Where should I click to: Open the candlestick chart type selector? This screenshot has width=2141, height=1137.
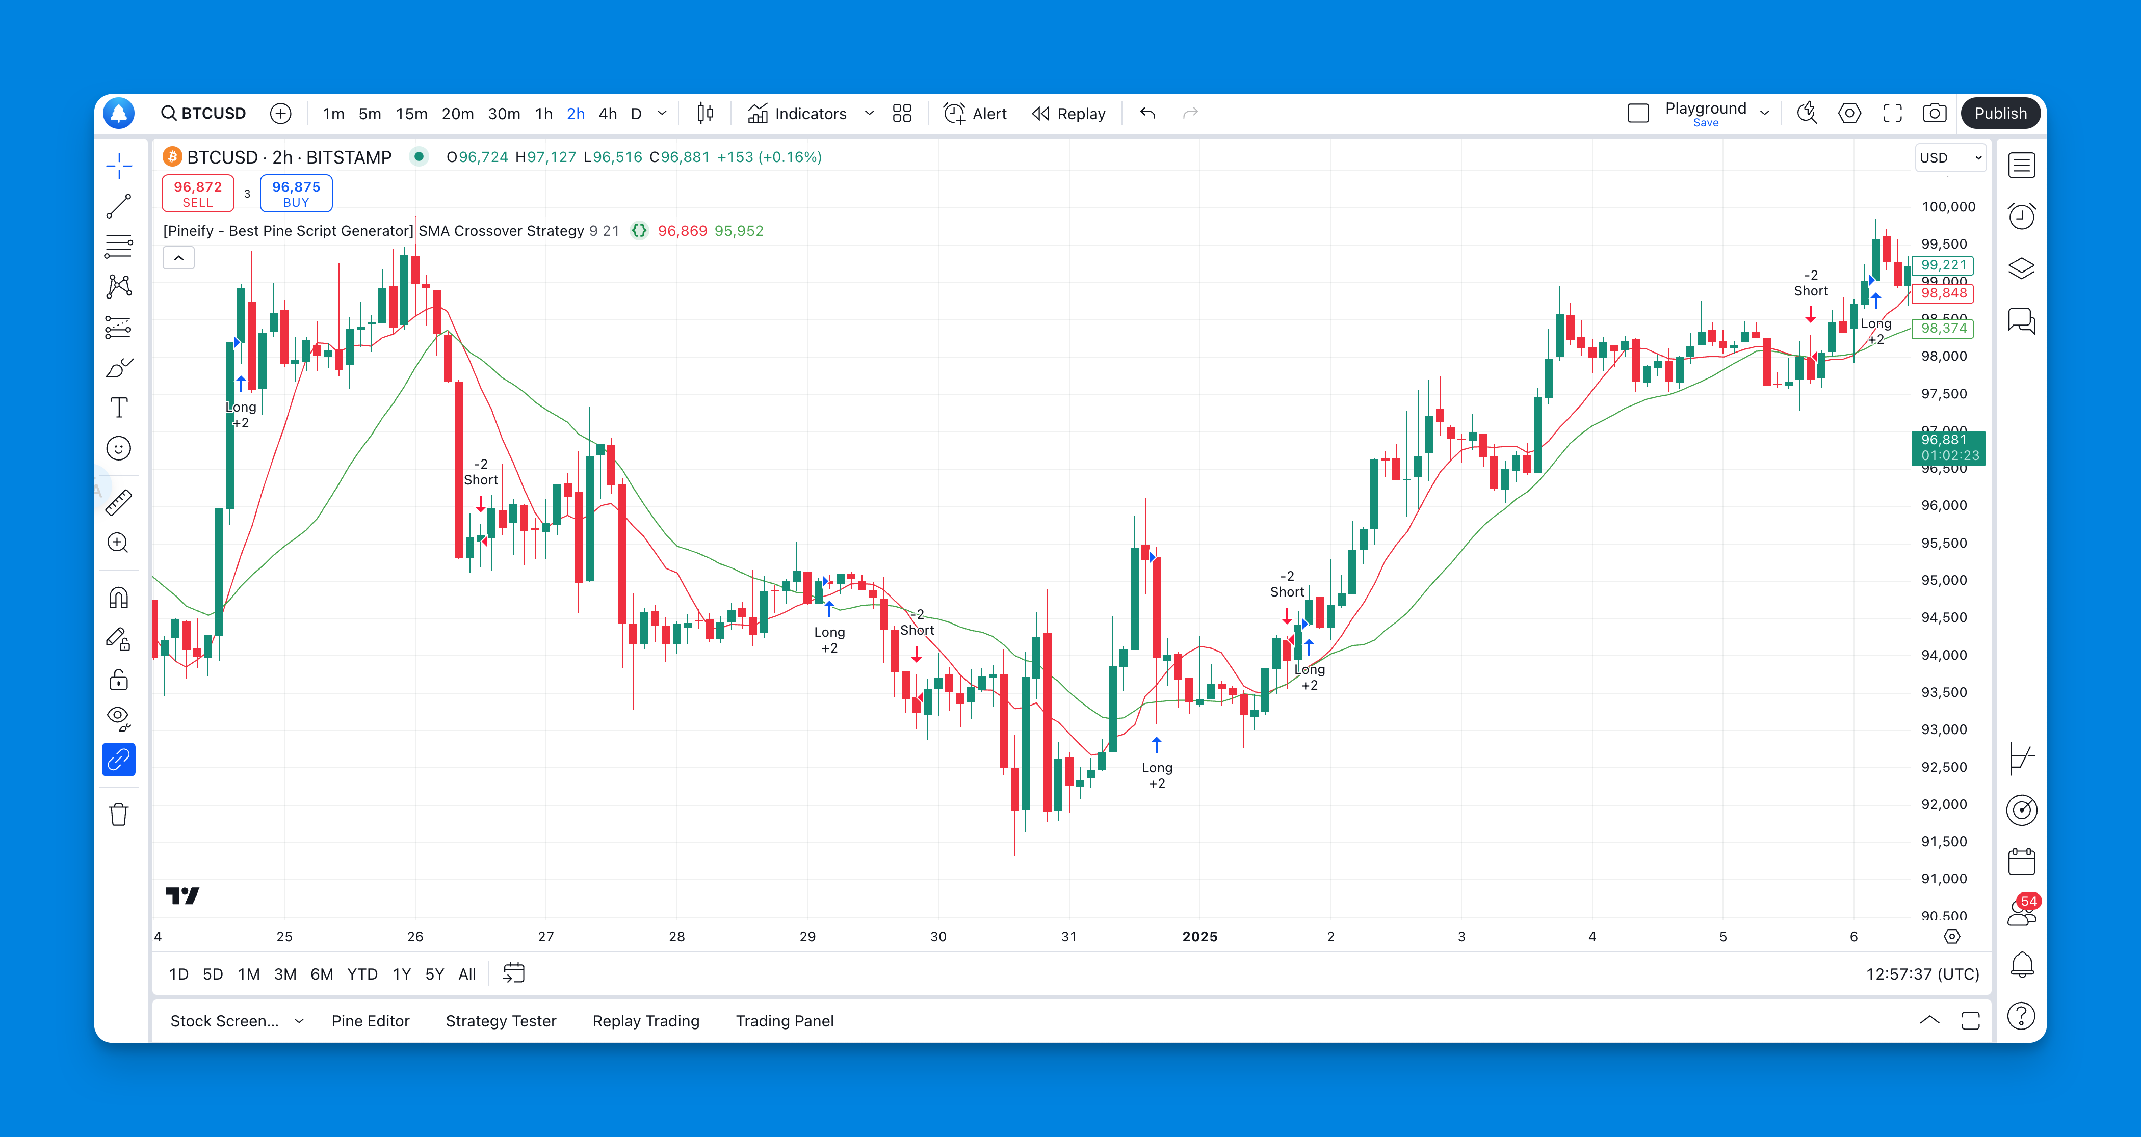[705, 114]
